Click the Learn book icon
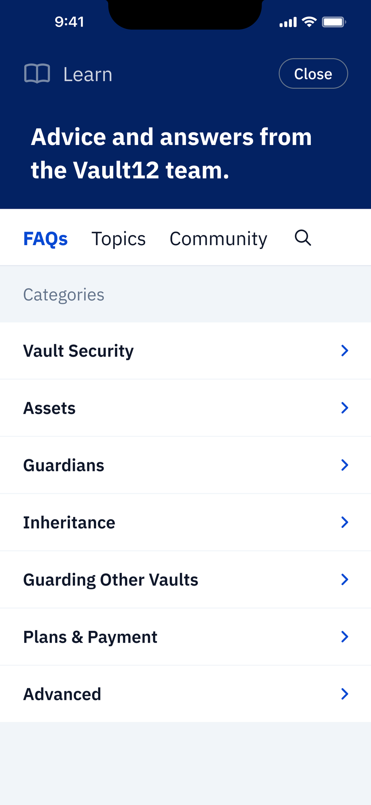 pos(37,73)
